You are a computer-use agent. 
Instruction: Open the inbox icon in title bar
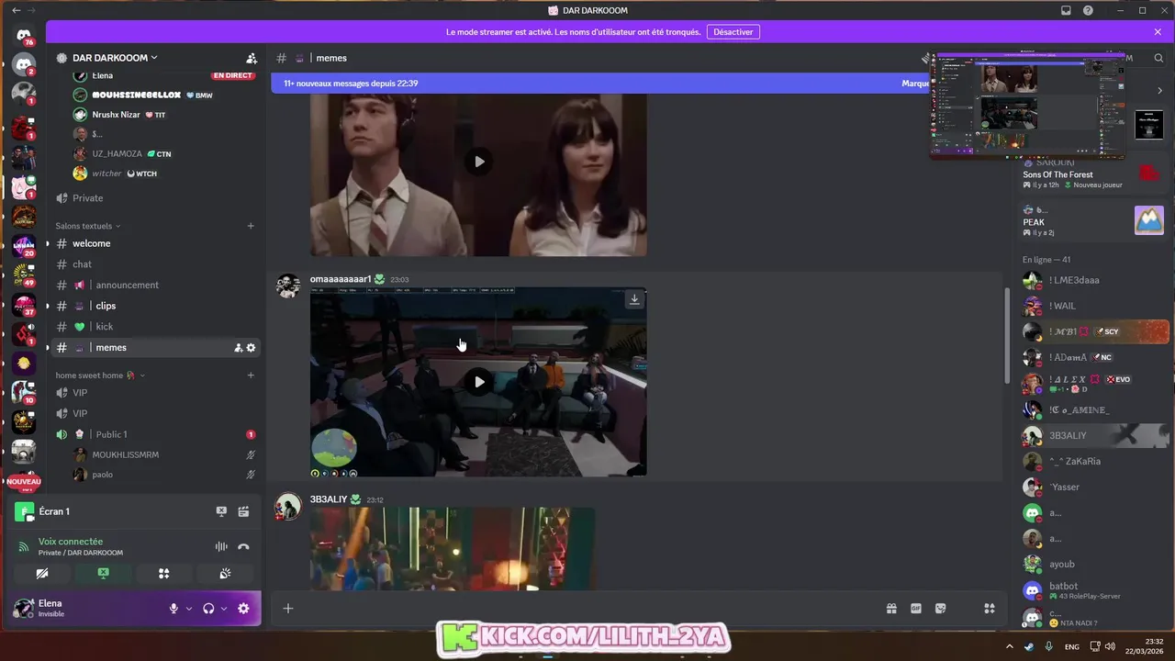tap(1066, 10)
